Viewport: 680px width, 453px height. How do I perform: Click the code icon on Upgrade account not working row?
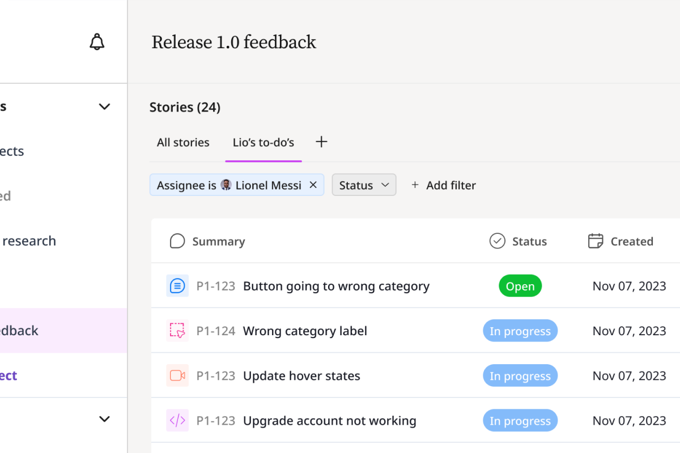[x=177, y=420]
